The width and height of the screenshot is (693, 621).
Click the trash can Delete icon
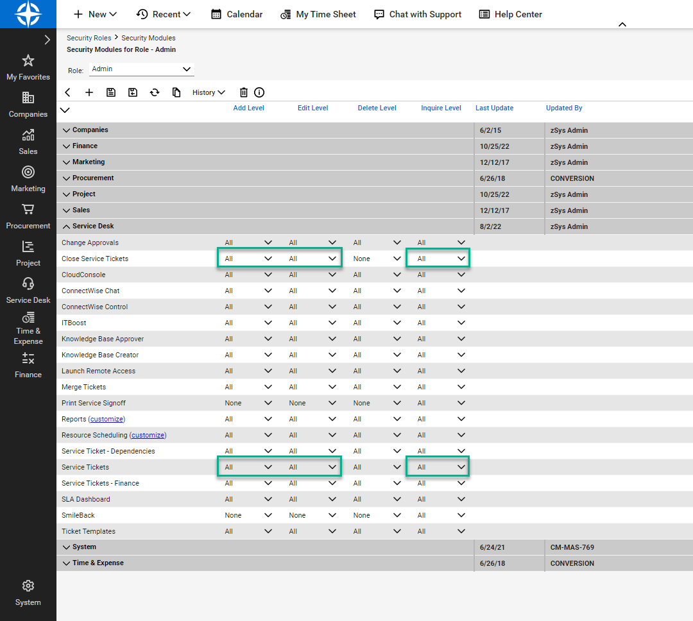click(244, 92)
